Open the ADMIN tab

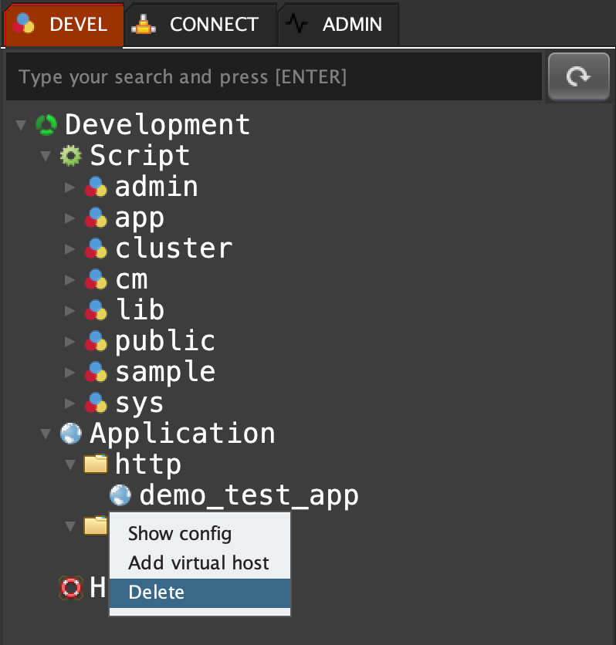point(338,25)
